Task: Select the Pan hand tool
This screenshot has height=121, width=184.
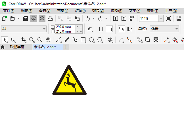Action: pyautogui.click(x=48, y=40)
